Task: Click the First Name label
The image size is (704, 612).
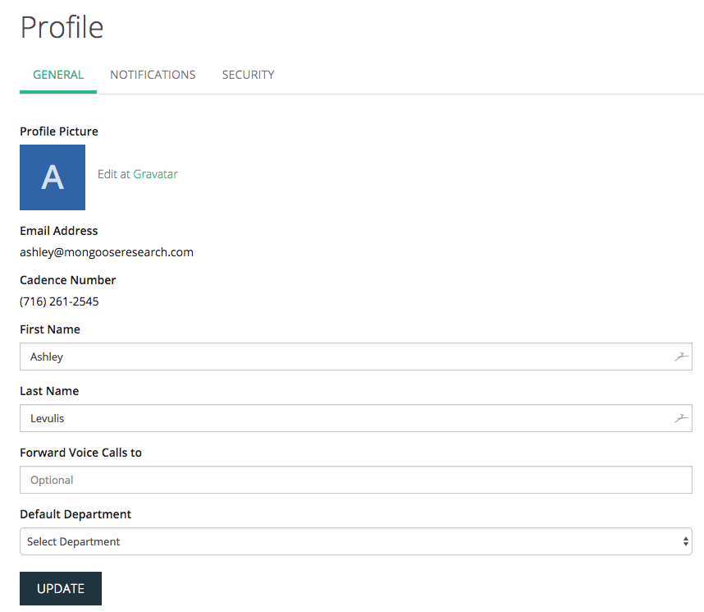Action: coord(50,329)
